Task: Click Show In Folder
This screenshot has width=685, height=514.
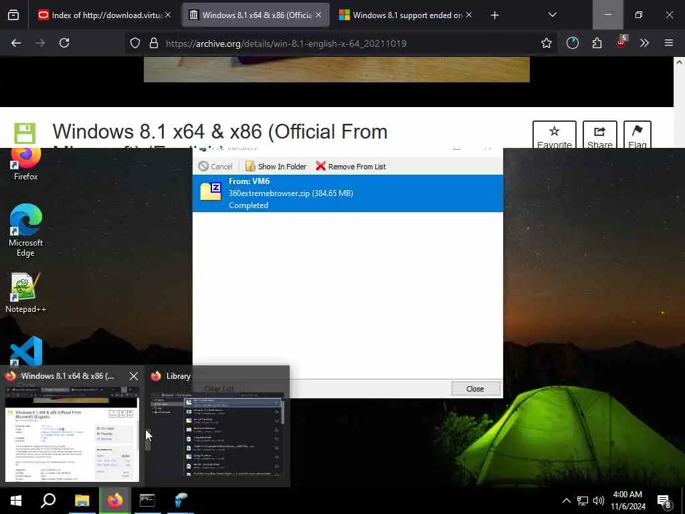Action: [276, 167]
